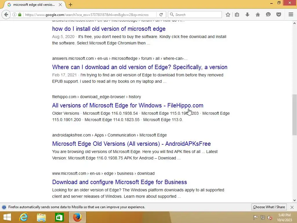Open Action Center flag tray icon

[256, 217]
